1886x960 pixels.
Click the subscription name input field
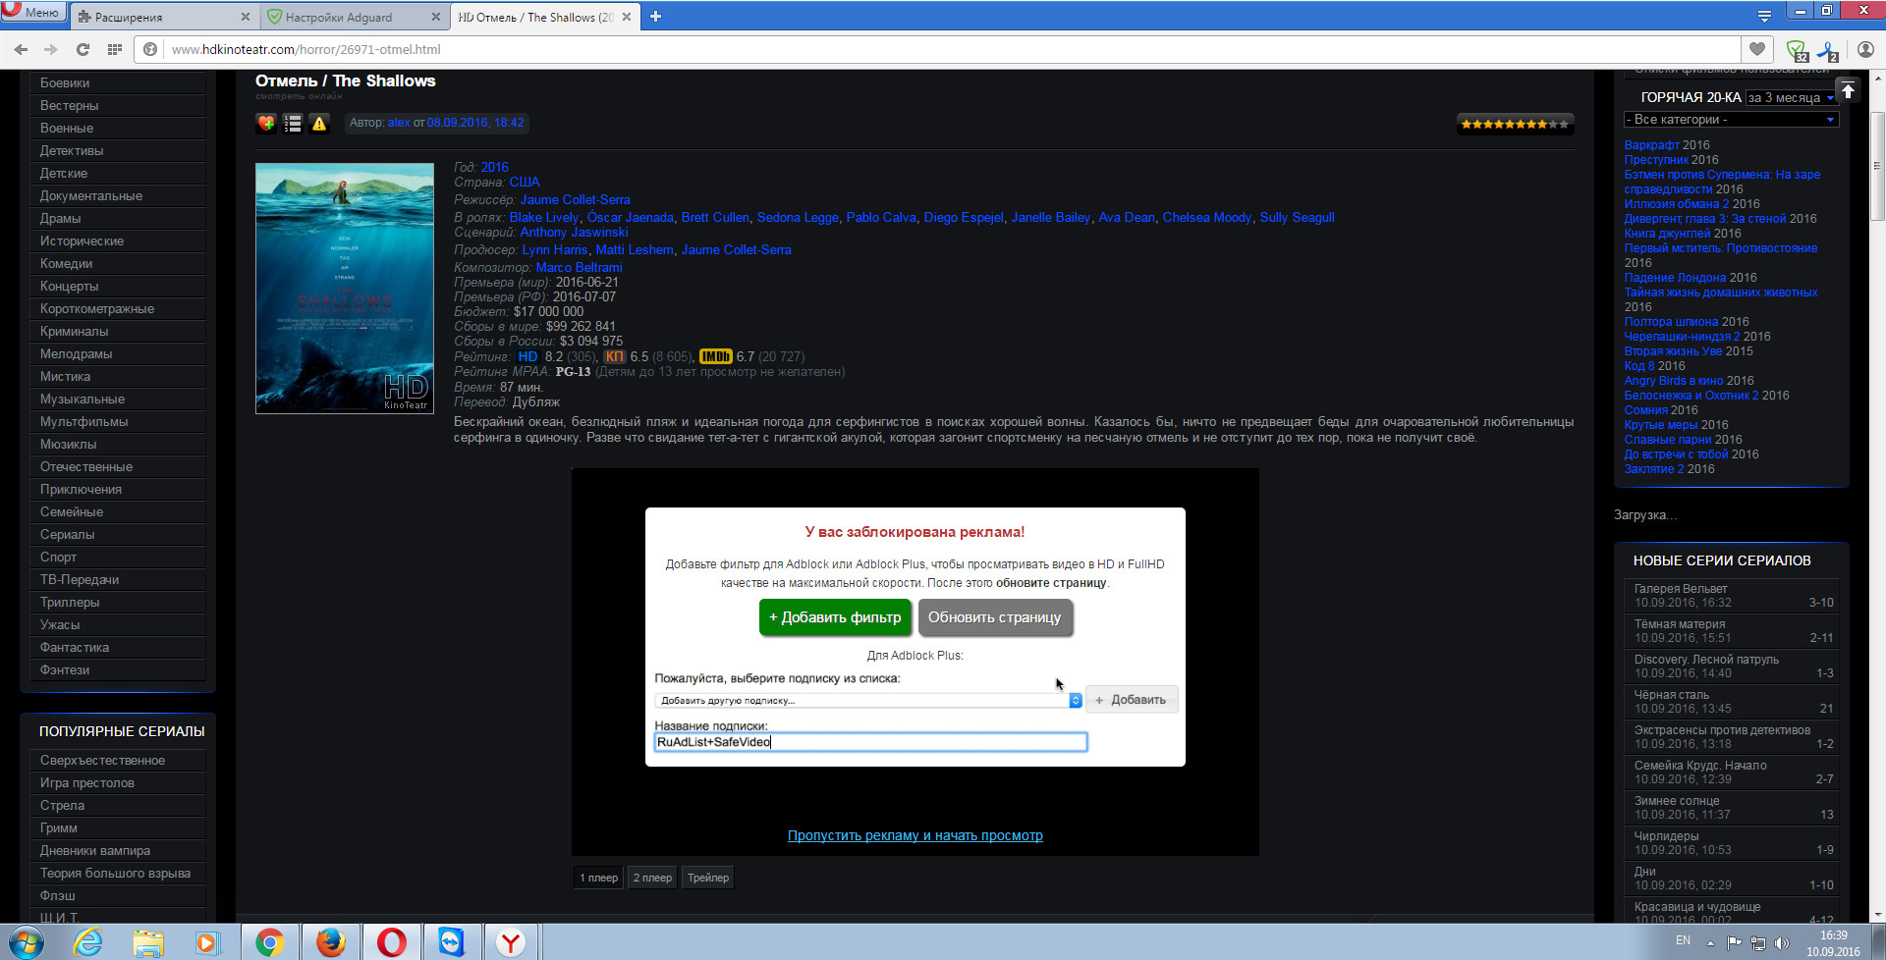(870, 742)
